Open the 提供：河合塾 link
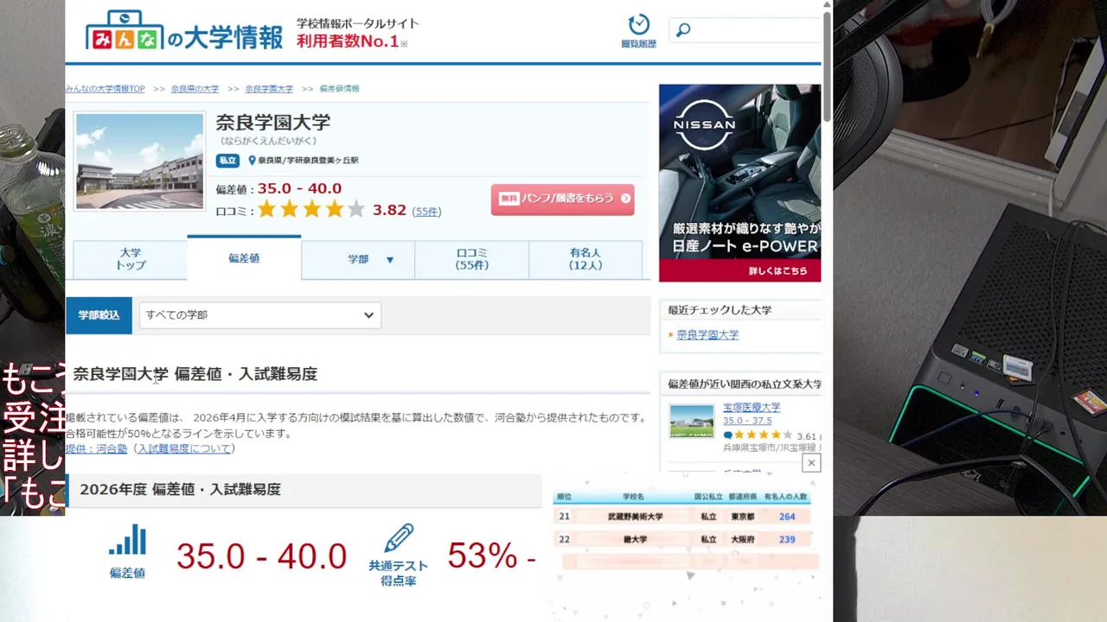Screen dimensions: 1107x622 (96, 448)
